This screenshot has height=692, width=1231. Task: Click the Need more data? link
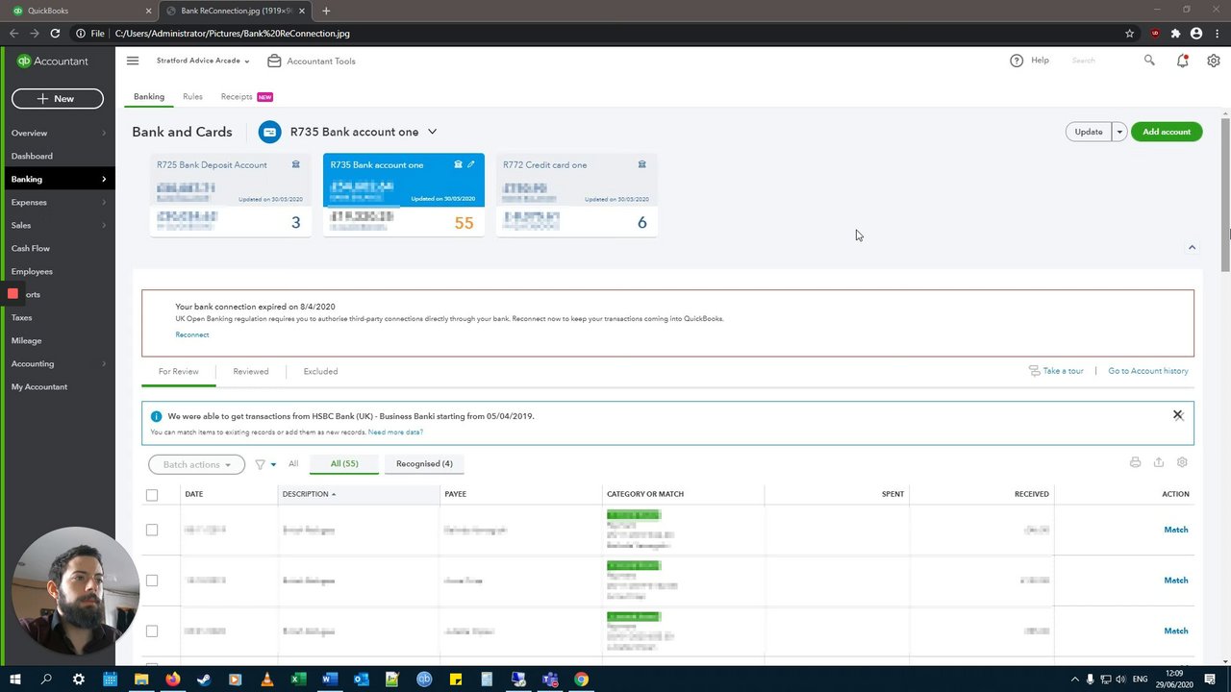395,432
